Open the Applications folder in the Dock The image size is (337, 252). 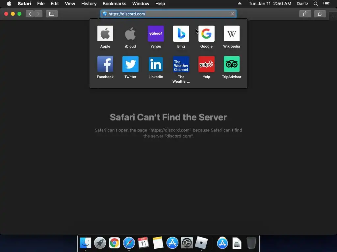[x=222, y=243]
